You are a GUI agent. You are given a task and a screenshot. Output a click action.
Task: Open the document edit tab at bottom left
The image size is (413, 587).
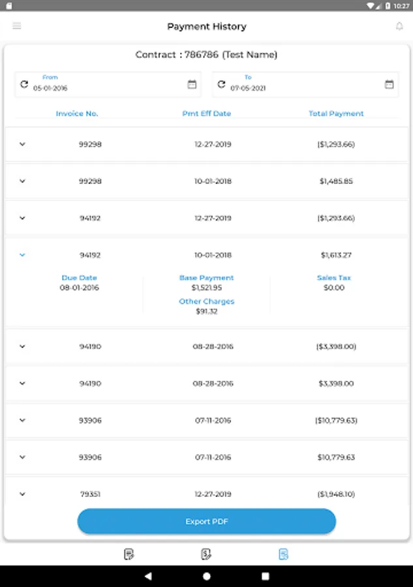[129, 554]
